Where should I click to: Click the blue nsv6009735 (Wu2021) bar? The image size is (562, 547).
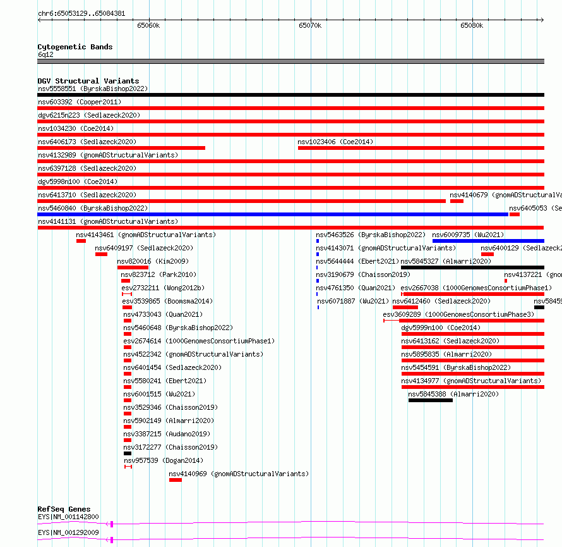click(x=488, y=241)
